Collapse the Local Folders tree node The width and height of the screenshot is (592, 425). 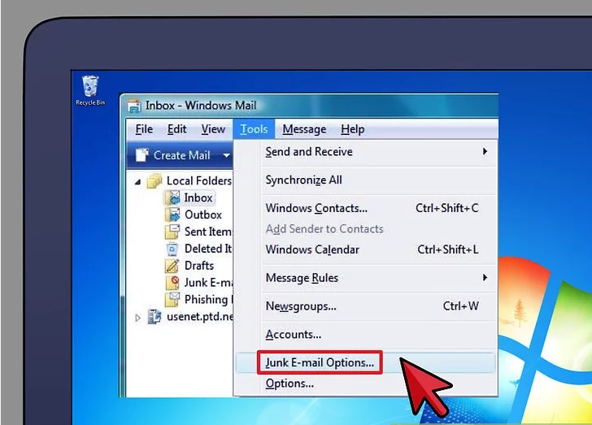pyautogui.click(x=137, y=181)
